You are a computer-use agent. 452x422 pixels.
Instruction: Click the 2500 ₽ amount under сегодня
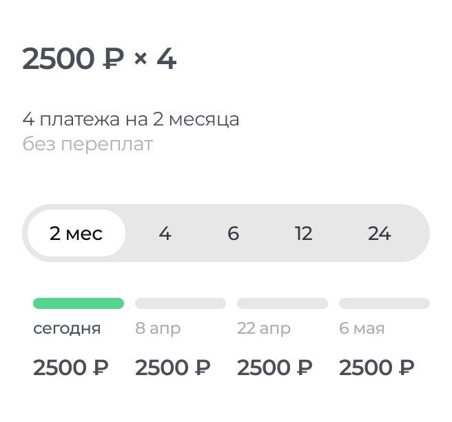(71, 368)
